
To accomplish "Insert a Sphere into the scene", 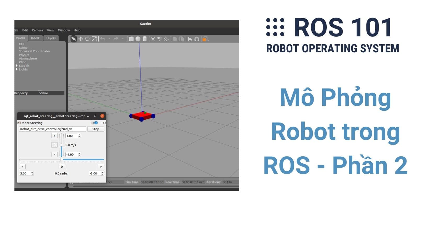I will pyautogui.click(x=138, y=39).
